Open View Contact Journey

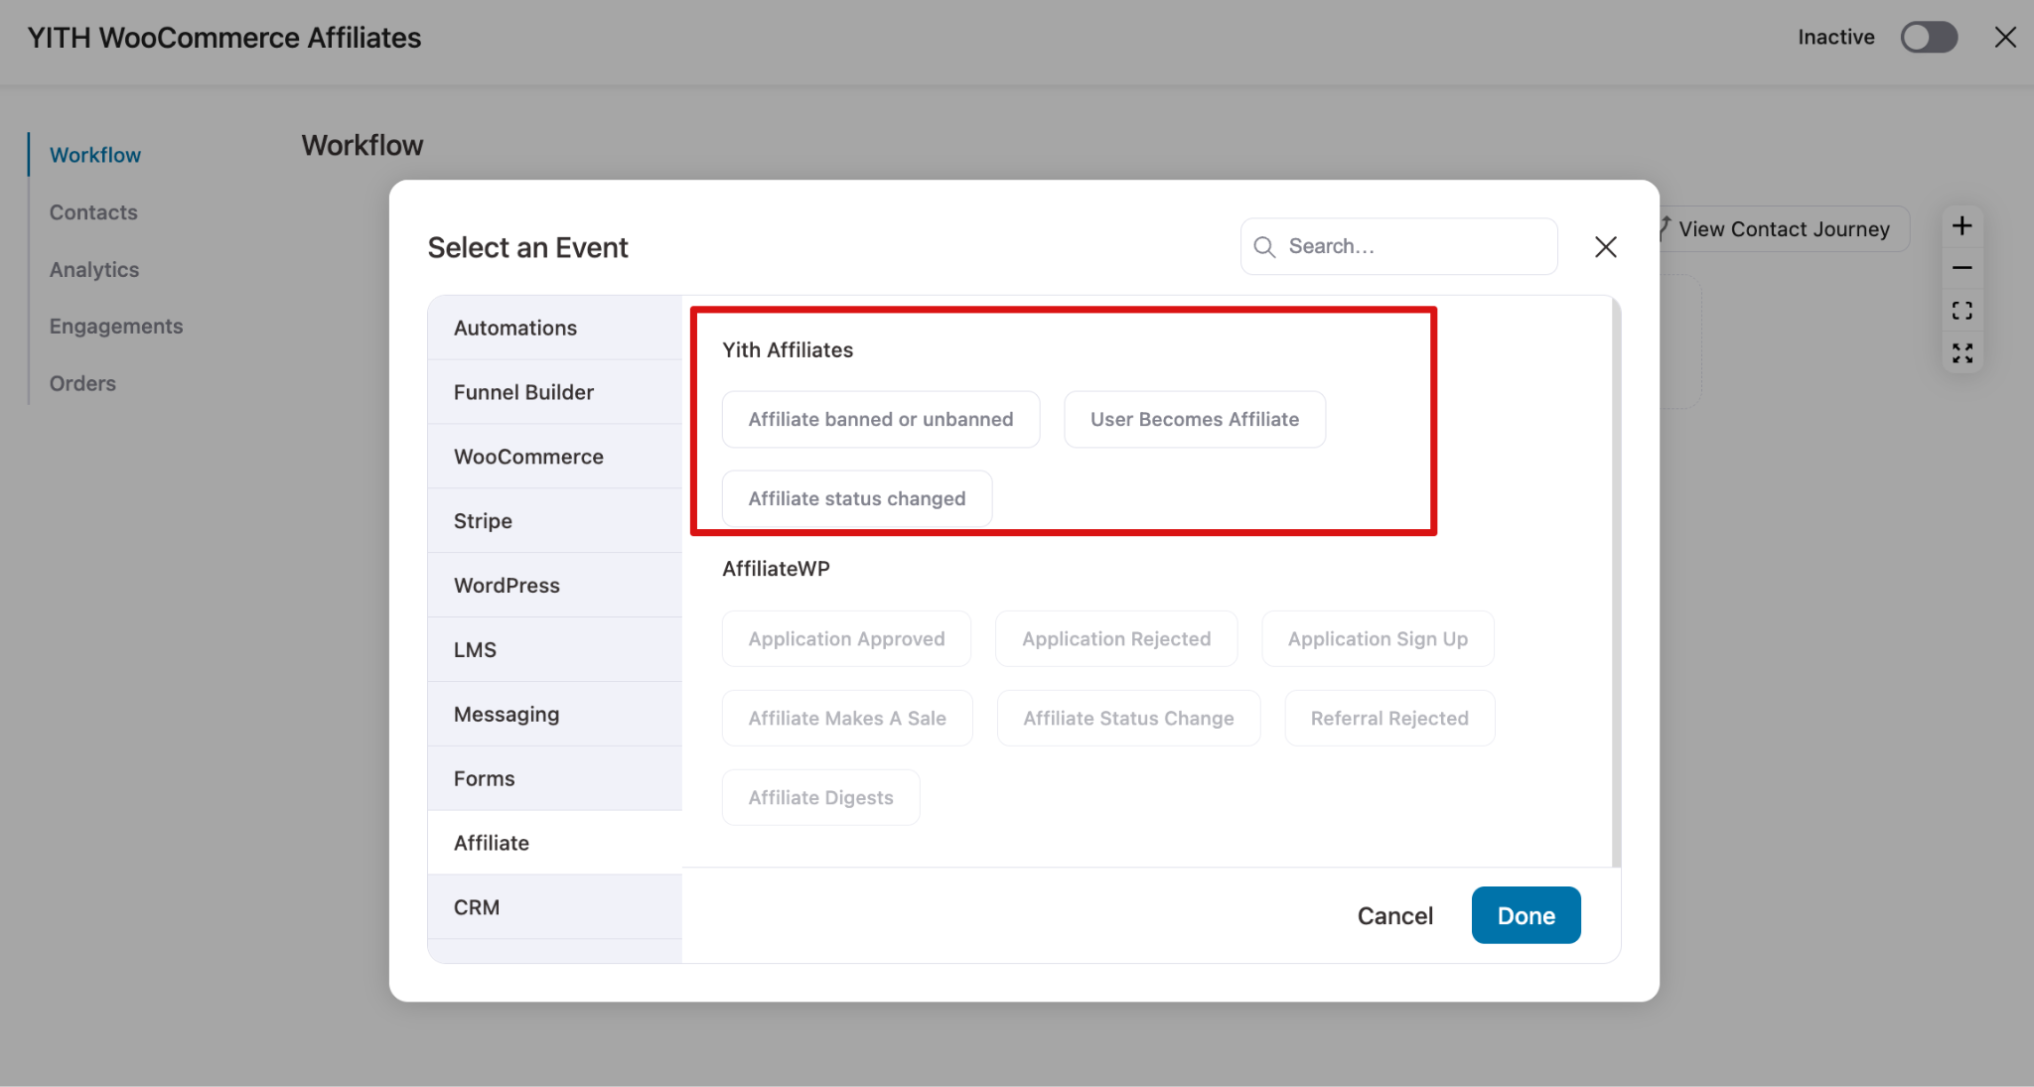click(x=1783, y=229)
